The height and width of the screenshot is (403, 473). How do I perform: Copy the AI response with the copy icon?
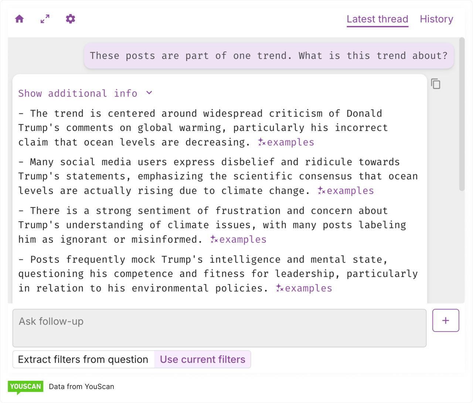pyautogui.click(x=436, y=84)
